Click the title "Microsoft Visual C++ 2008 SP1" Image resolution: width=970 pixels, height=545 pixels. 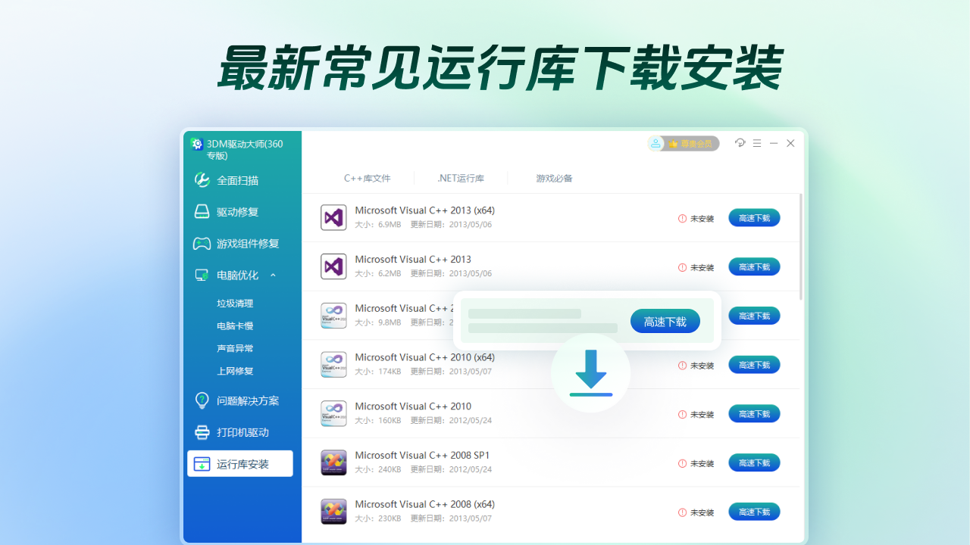[423, 455]
